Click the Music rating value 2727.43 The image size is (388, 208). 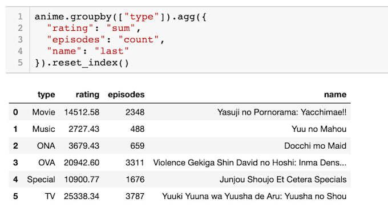pos(84,129)
